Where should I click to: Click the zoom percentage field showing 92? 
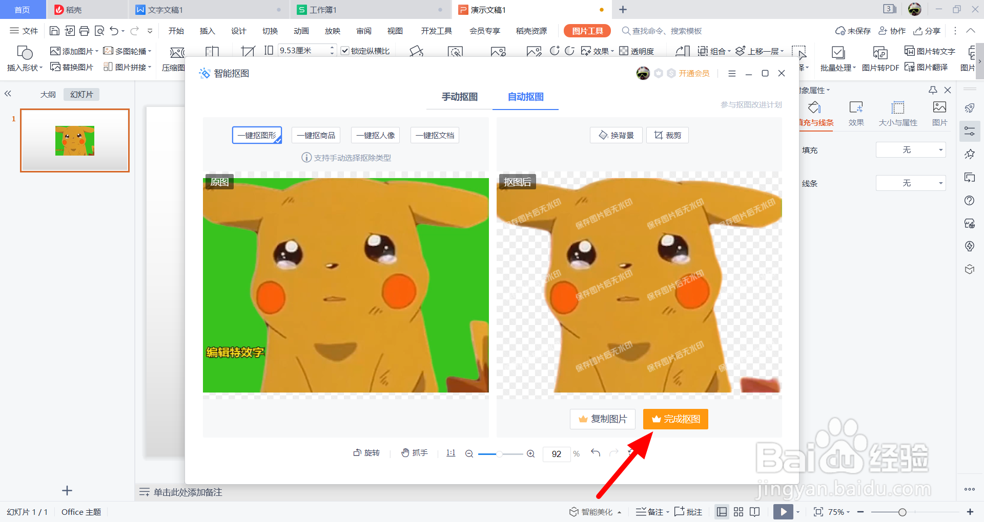(x=557, y=454)
